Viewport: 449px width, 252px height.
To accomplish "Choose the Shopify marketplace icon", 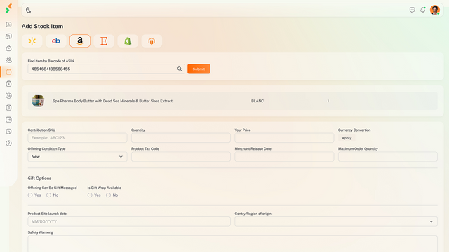I will point(128,41).
